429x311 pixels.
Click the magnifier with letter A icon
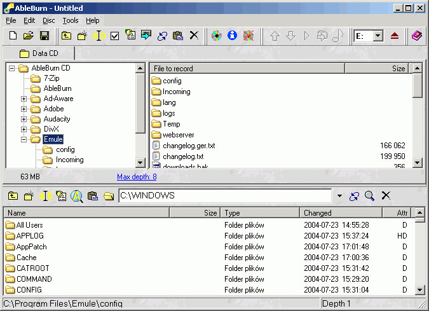pyautogui.click(x=77, y=197)
